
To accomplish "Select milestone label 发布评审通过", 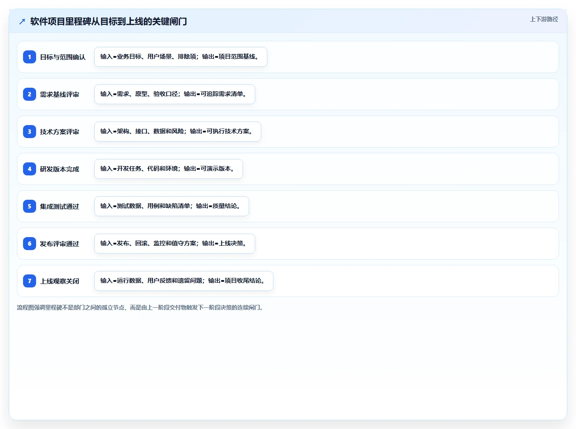I will coord(60,244).
